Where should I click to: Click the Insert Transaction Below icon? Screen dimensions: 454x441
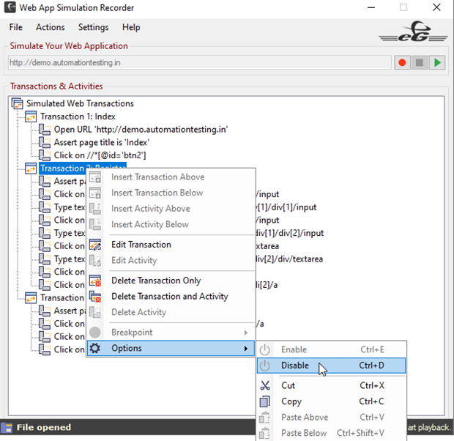point(95,193)
